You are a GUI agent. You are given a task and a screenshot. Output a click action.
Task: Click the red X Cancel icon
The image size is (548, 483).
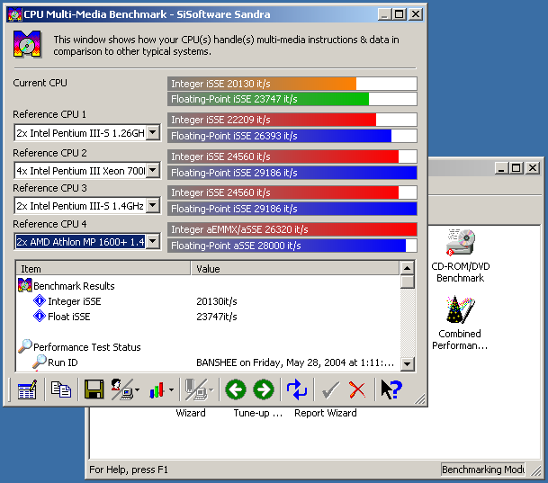(x=357, y=389)
